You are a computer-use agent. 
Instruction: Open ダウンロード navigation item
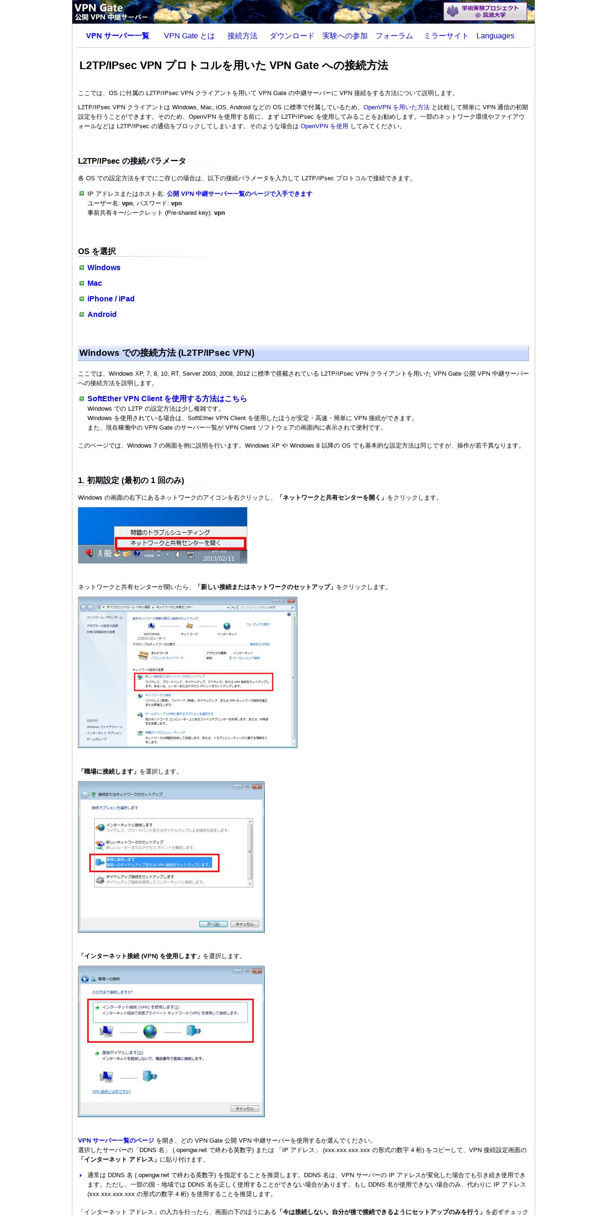coord(292,36)
